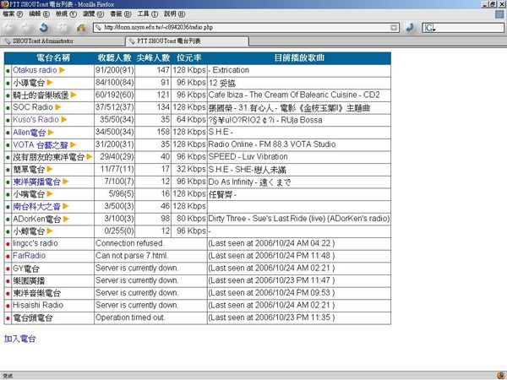Click the 加入電台 link
Image resolution: width=507 pixels, height=380 pixels.
click(x=19, y=339)
